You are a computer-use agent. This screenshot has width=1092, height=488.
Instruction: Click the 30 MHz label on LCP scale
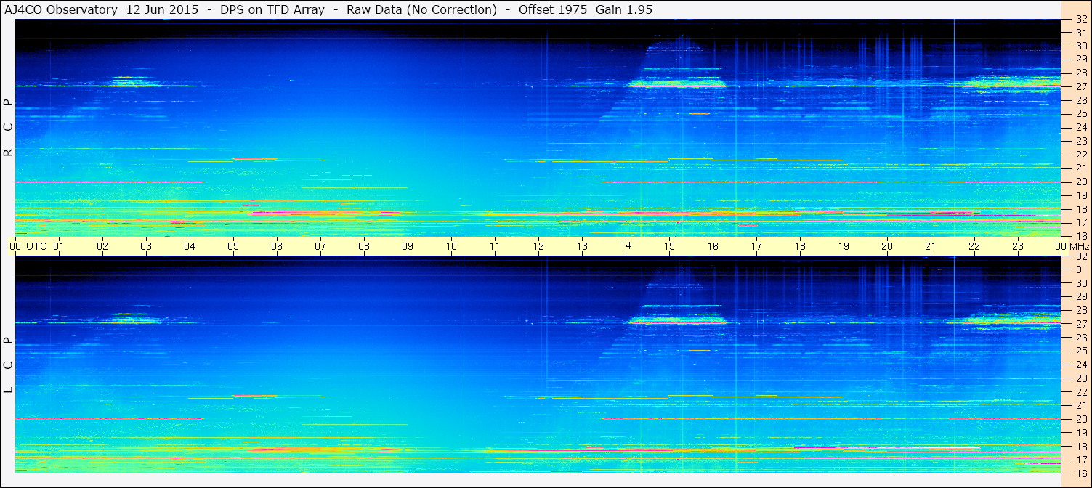coord(1080,283)
